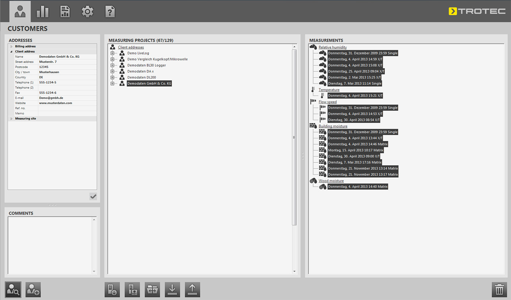Click the checkmark confirm address button
This screenshot has height=300, width=511.
pos(93,197)
